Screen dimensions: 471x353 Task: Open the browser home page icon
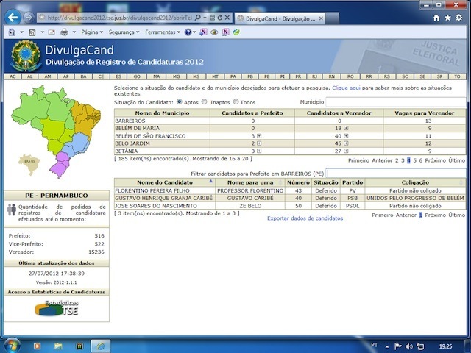tap(437, 17)
